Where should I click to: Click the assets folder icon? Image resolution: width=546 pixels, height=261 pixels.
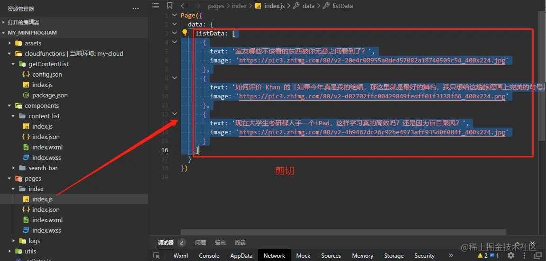tap(18, 43)
